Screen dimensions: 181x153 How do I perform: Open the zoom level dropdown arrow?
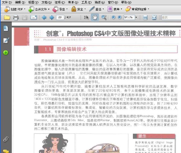136,17
